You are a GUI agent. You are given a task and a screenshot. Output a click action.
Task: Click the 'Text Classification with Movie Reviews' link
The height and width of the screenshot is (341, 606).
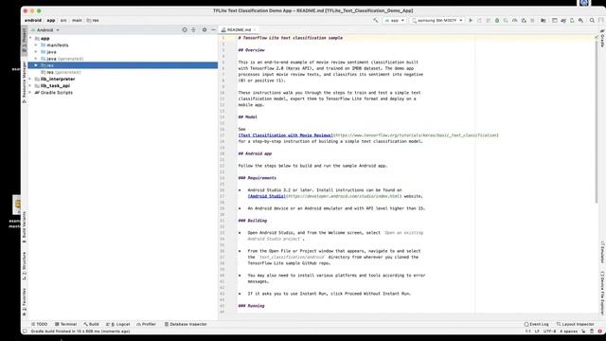click(286, 135)
